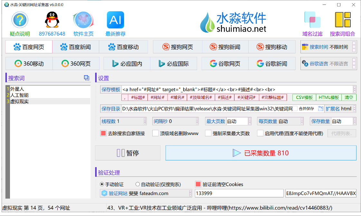Switch to the 搜狗网页 engine tab

point(177,47)
